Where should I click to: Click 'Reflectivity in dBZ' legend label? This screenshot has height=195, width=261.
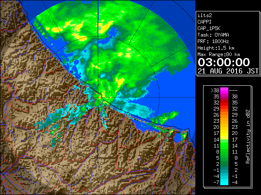coord(248,136)
